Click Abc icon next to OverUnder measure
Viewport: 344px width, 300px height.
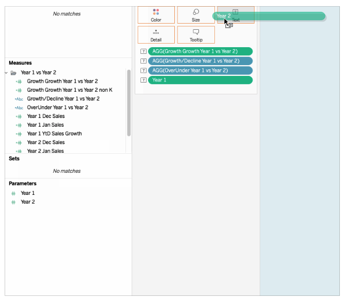(x=19, y=108)
